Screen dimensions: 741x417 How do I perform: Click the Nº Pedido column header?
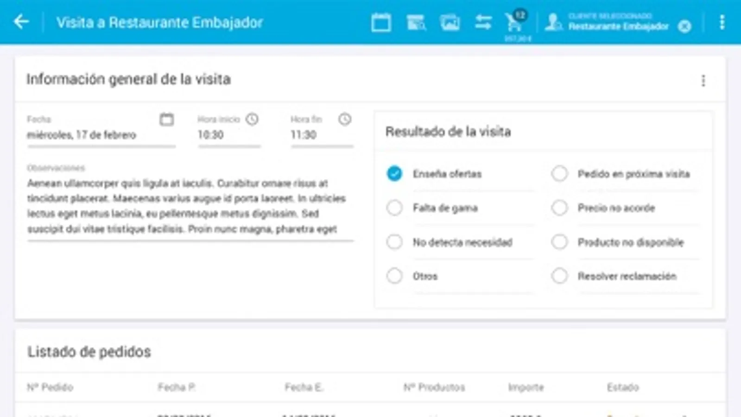pos(50,387)
